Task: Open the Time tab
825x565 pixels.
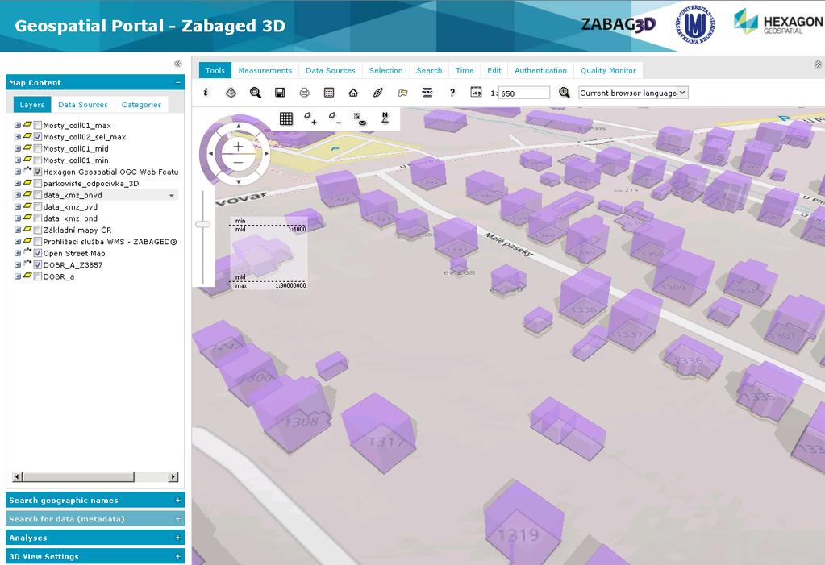Action: (x=465, y=70)
